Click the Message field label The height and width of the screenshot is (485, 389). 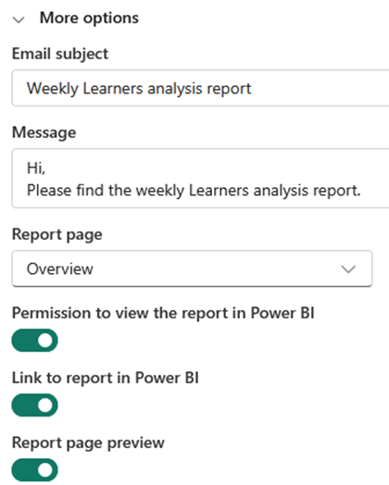(44, 132)
